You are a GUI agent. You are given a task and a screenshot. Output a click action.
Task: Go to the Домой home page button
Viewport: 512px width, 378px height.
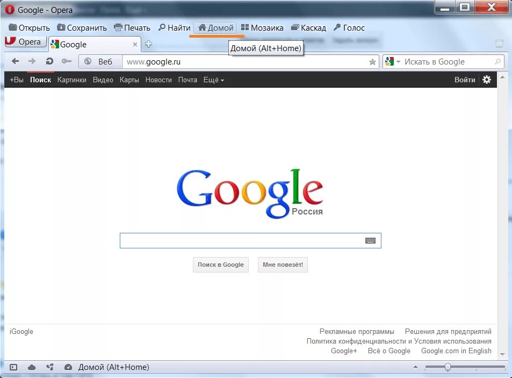point(215,28)
